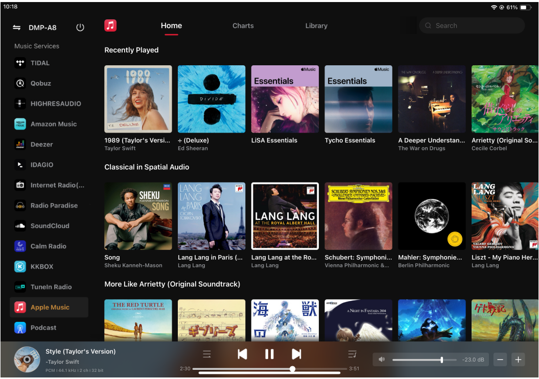Open now playing album art thumbnail
Screen dimensions: 539x379
click(x=27, y=360)
